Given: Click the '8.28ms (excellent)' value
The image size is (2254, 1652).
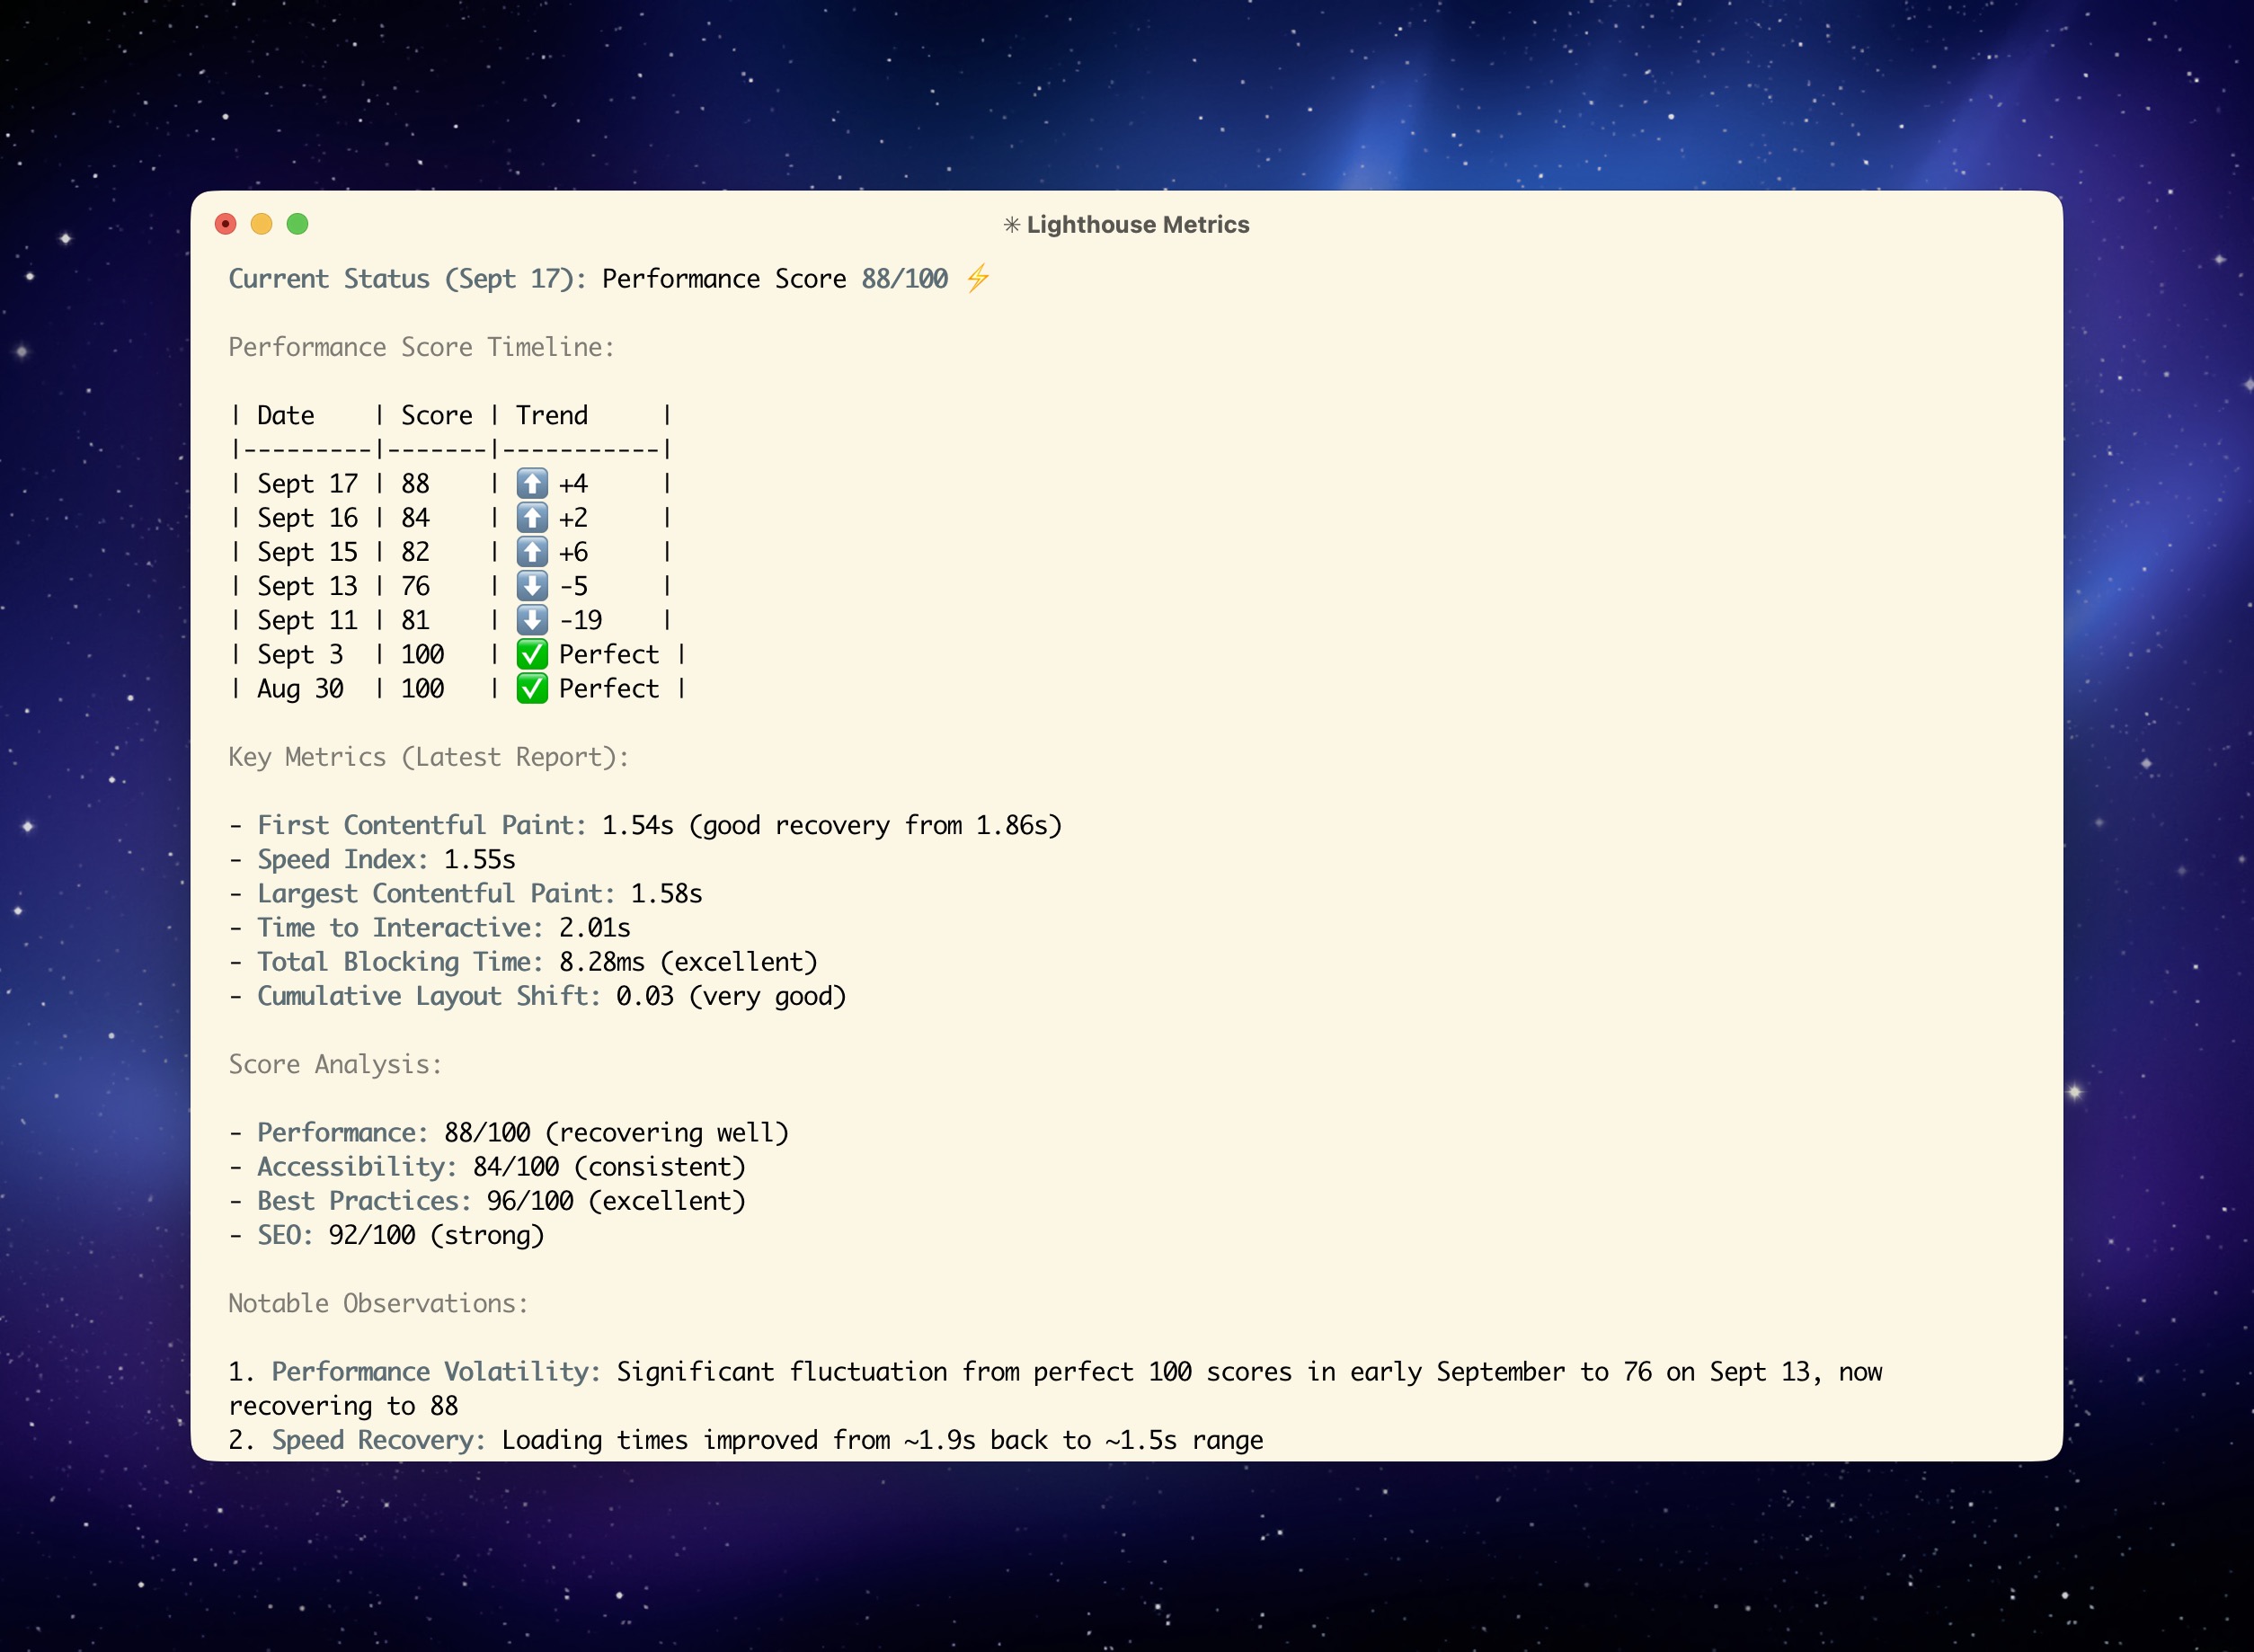Looking at the screenshot, I should [688, 962].
